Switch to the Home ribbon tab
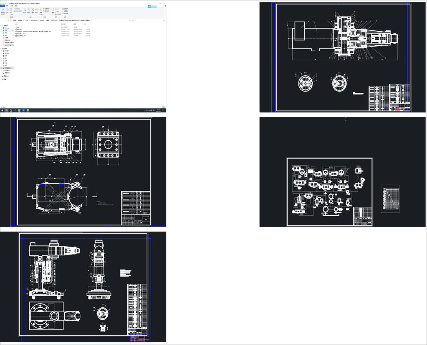Screen dimensions: 427x345 (7, 6)
